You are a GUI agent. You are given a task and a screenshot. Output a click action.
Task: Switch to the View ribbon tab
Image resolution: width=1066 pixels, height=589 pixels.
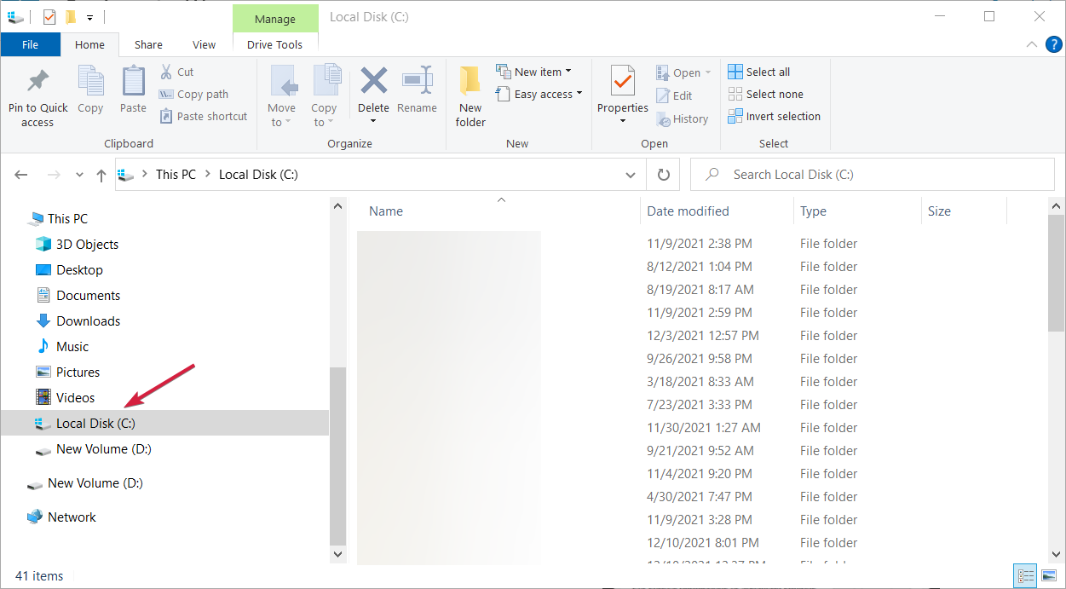205,45
